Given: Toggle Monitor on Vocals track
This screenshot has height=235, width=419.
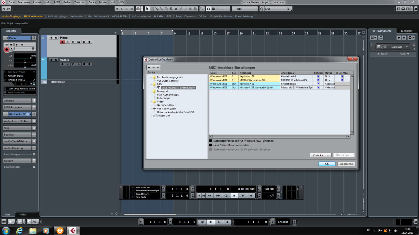Looking at the screenshot, I should (68, 64).
